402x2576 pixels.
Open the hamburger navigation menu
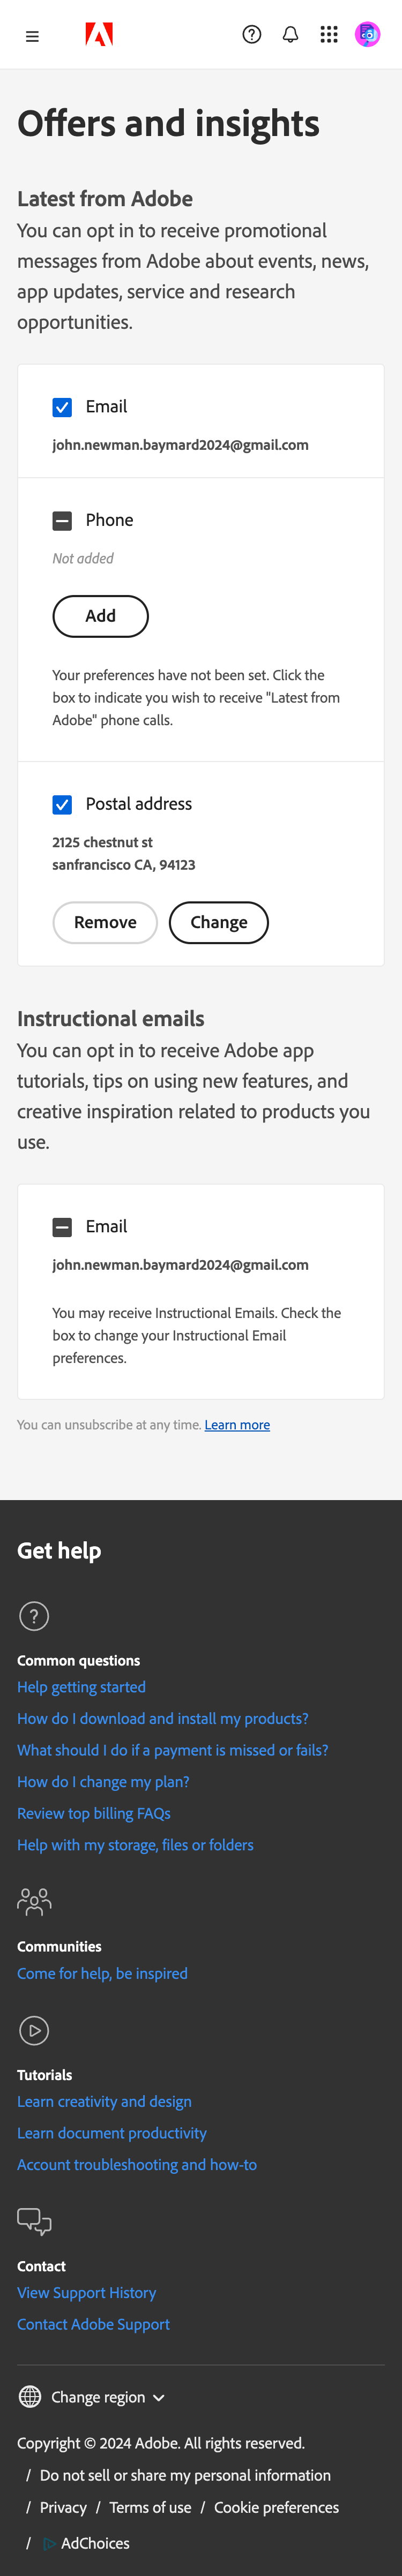pyautogui.click(x=32, y=35)
